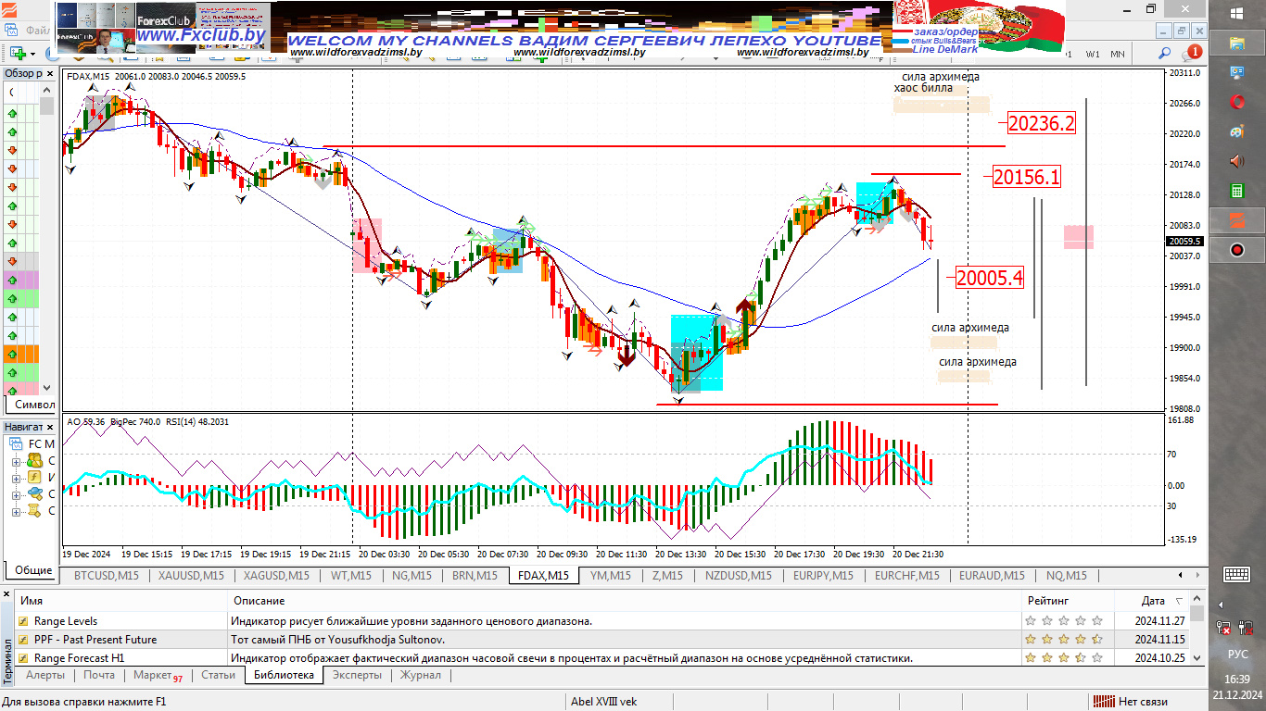The image size is (1266, 711).
Task: Sort library by the Рейтинг column header
Action: click(1069, 601)
